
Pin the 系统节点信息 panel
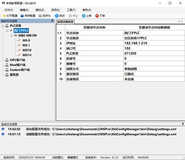coord(52,21)
